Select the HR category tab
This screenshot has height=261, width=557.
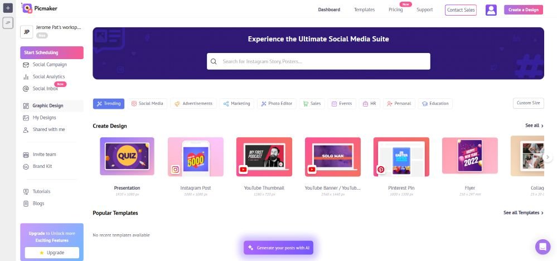[370, 104]
